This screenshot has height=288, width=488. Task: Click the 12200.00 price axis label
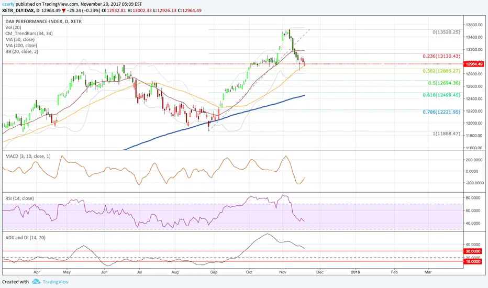tap(474, 111)
